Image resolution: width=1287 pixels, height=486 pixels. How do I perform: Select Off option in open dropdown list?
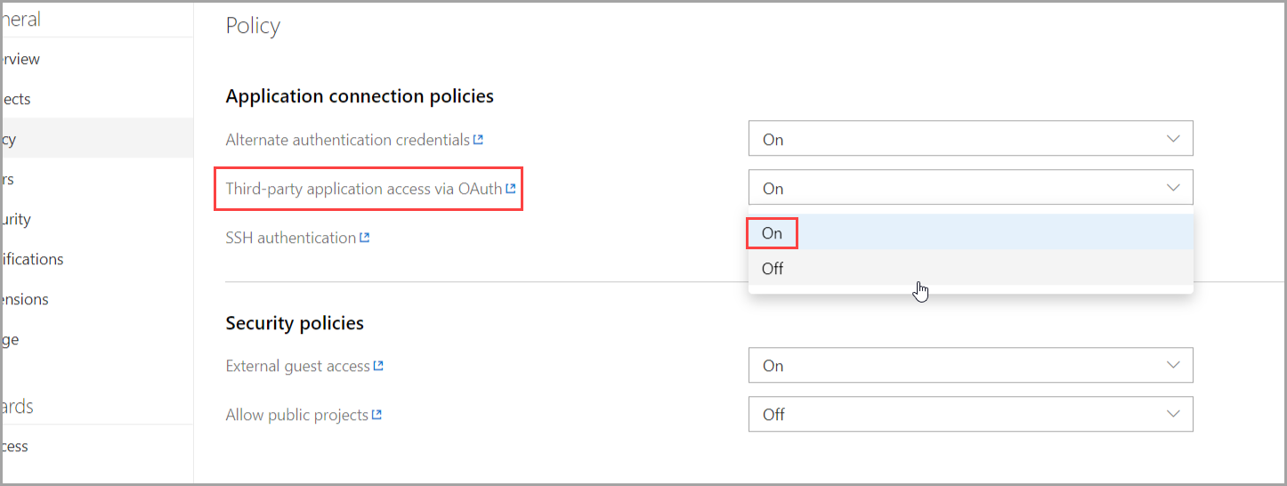pos(970,268)
